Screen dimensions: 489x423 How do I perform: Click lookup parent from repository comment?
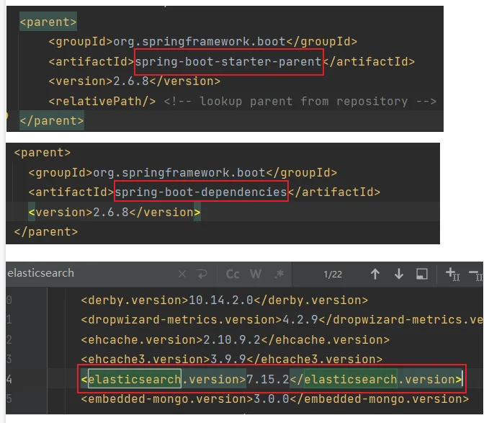(300, 102)
